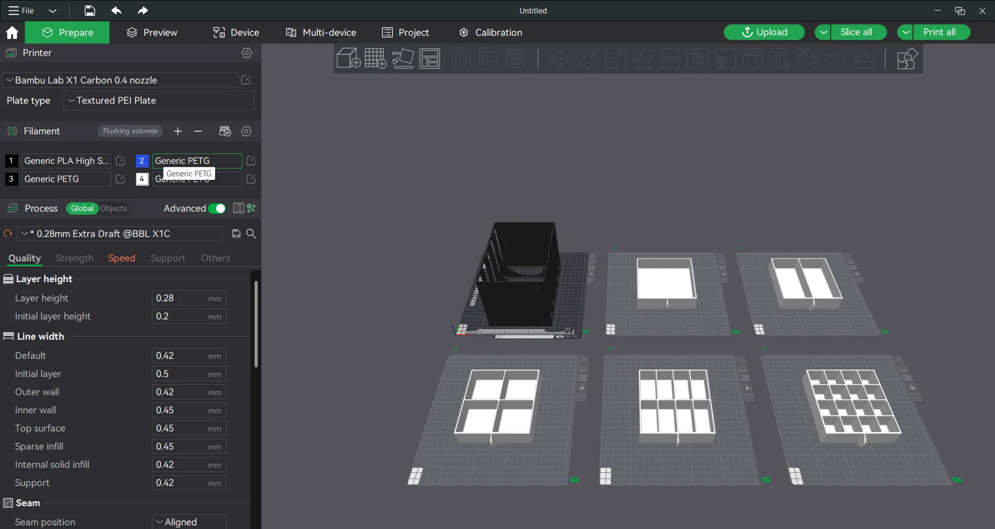Click the search process settings magnifier
Screen dimensions: 995x529
click(x=251, y=234)
